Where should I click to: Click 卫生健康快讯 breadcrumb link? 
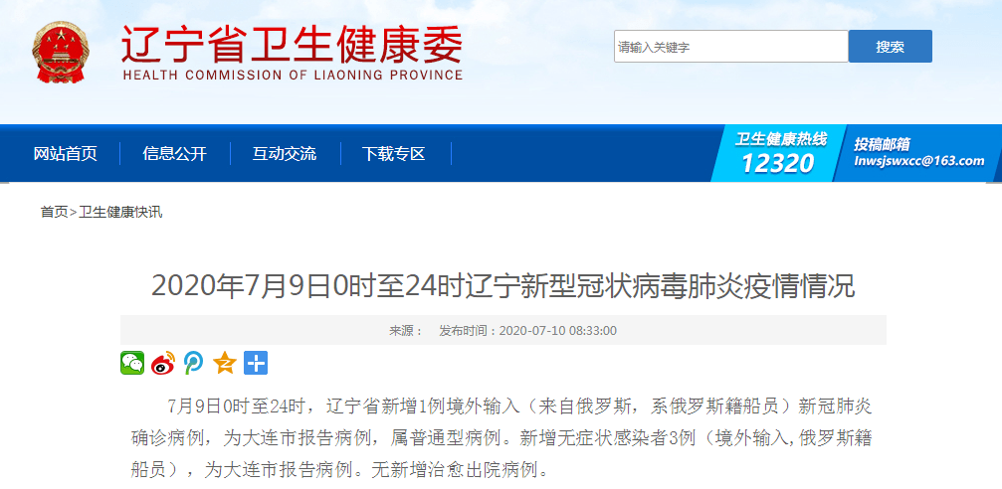[x=120, y=212]
